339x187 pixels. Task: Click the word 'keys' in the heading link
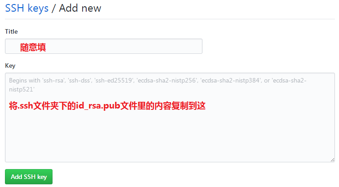click(x=38, y=9)
